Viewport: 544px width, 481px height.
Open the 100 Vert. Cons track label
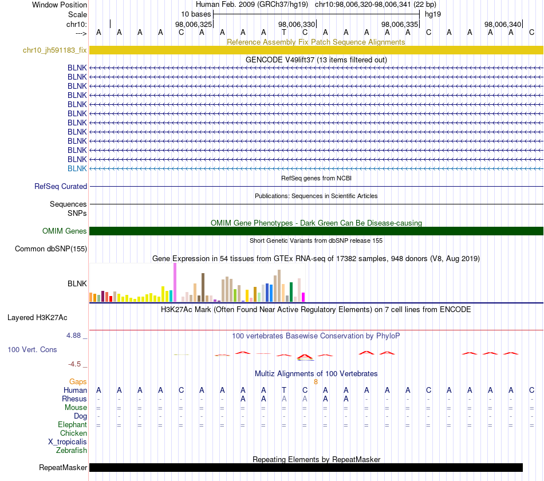coord(32,349)
